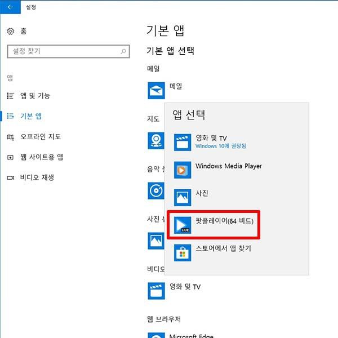The height and width of the screenshot is (338, 338).
Task: Click the 메일 default app icon
Action: pos(156,91)
